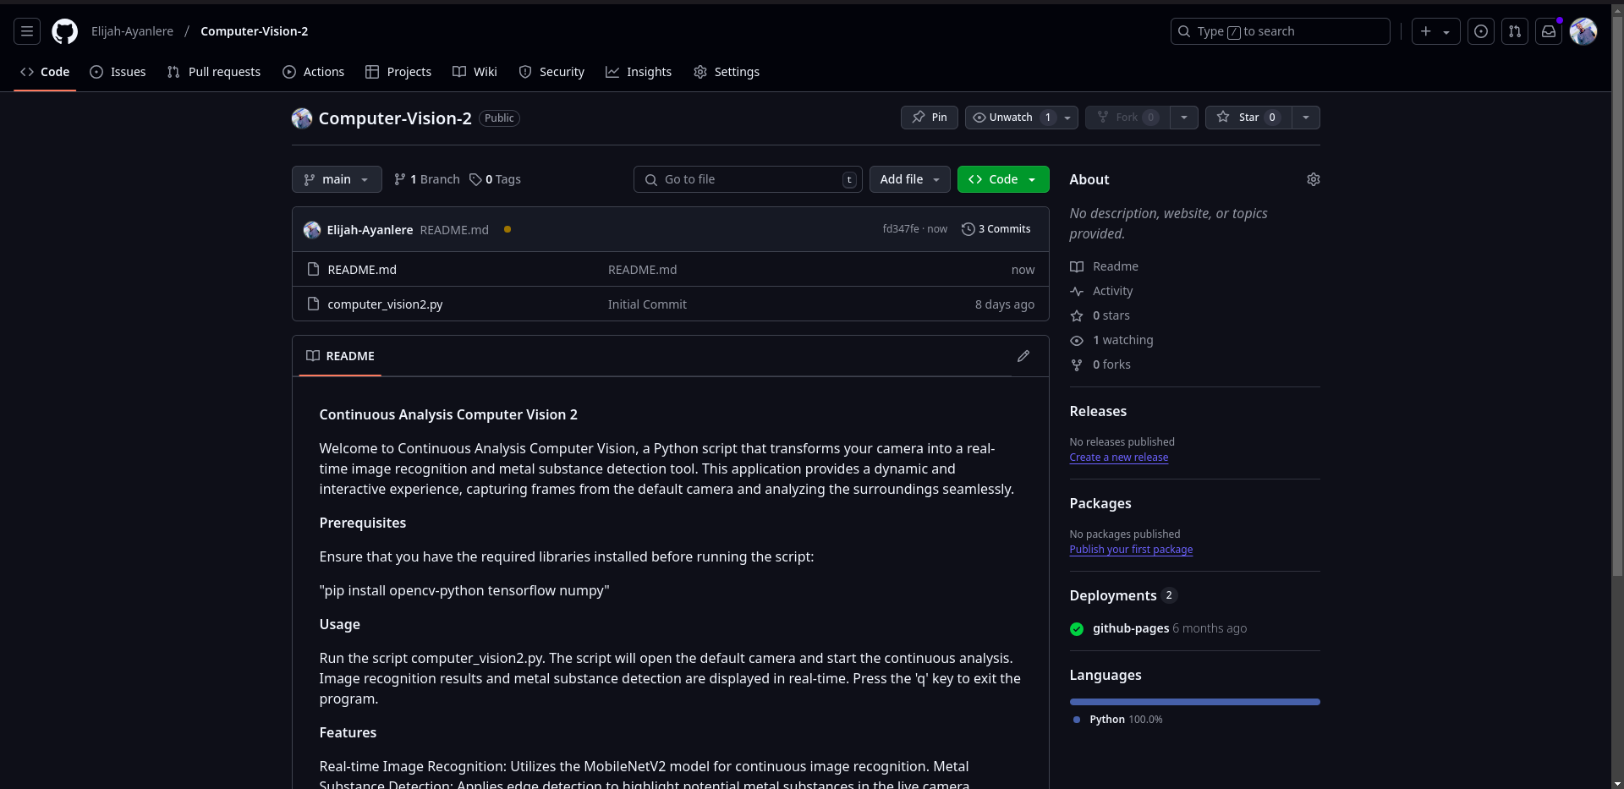Open the Wiki tab
This screenshot has width=1624, height=789.
tap(475, 72)
